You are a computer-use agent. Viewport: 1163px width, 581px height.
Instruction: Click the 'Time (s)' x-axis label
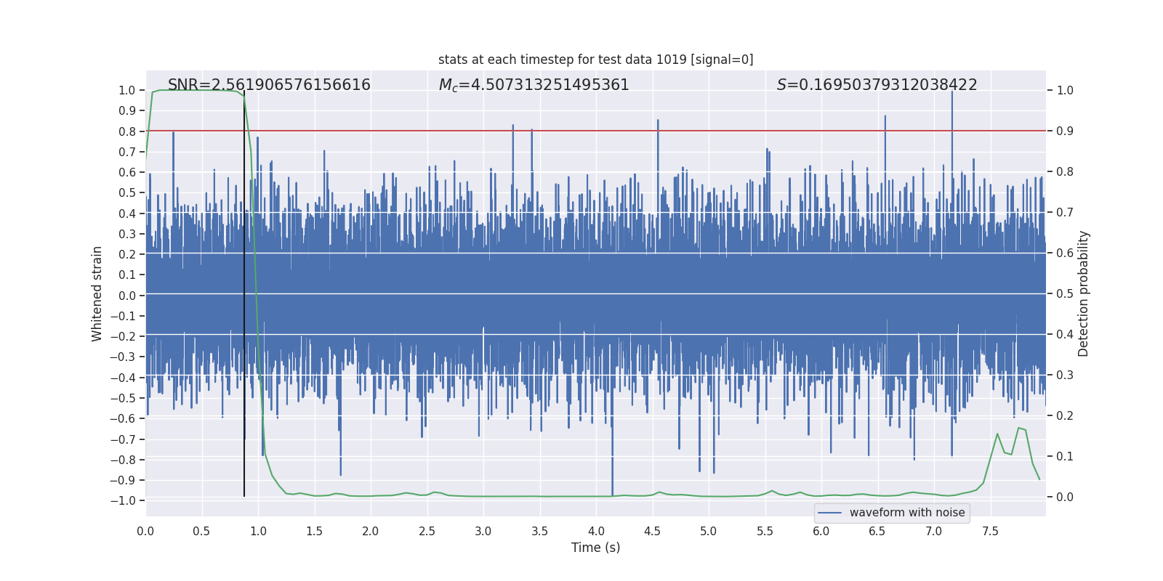[595, 548]
